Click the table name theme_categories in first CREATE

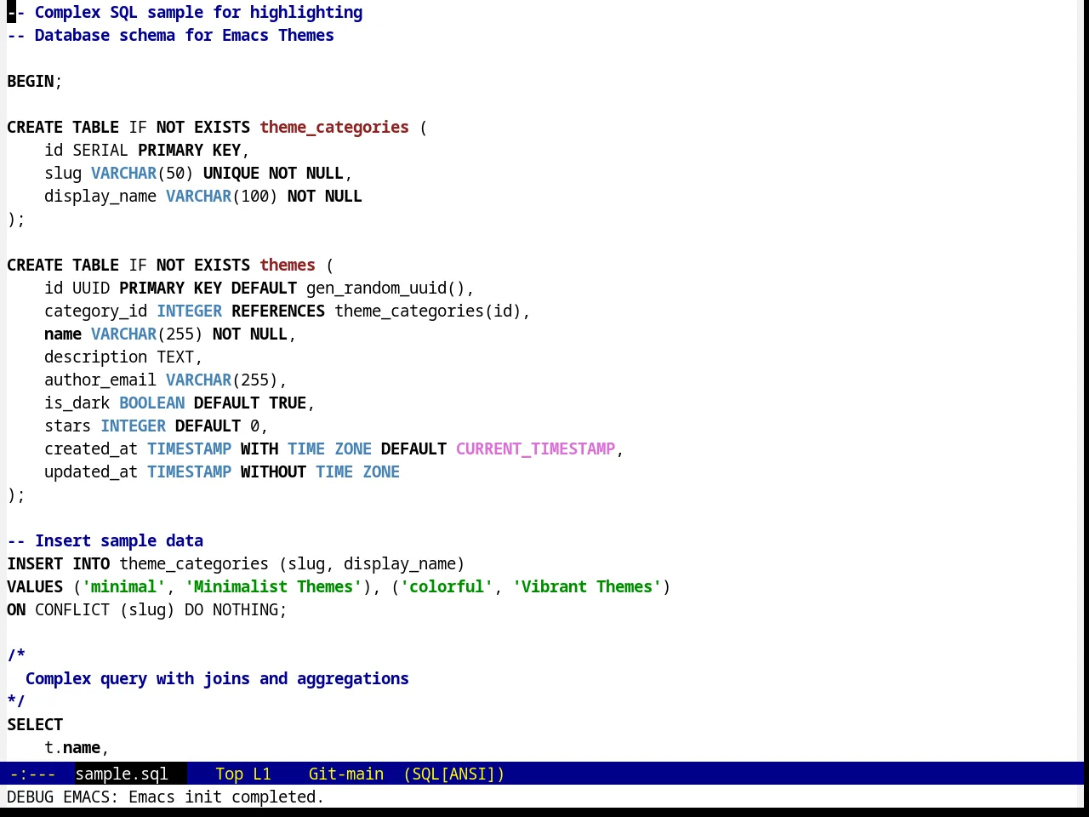[334, 127]
